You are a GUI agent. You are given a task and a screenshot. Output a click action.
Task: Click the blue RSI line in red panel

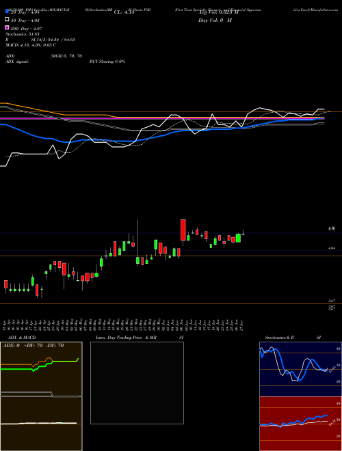293,421
